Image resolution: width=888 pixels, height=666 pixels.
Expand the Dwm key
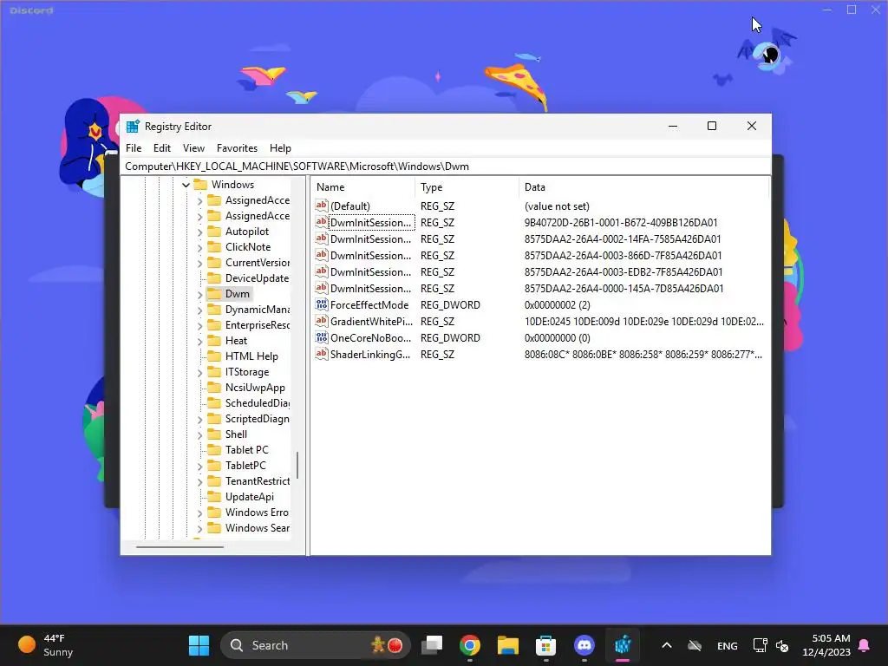coord(200,295)
